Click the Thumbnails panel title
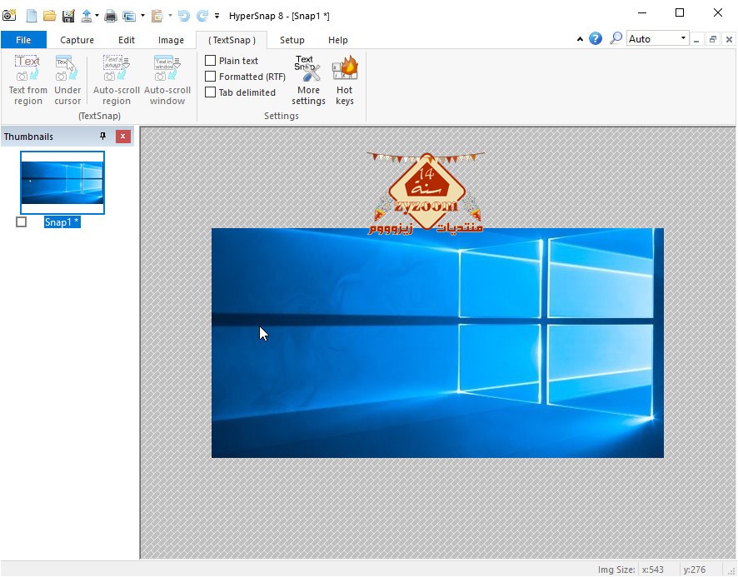 tap(28, 137)
